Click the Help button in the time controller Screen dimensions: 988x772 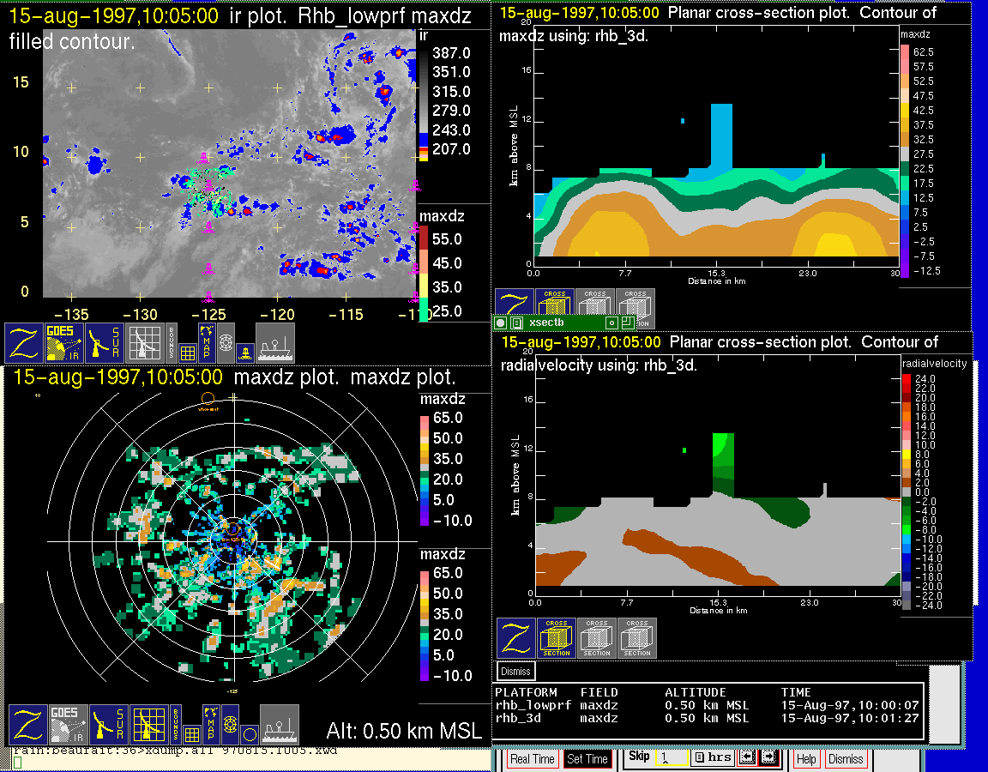pyautogui.click(x=806, y=759)
